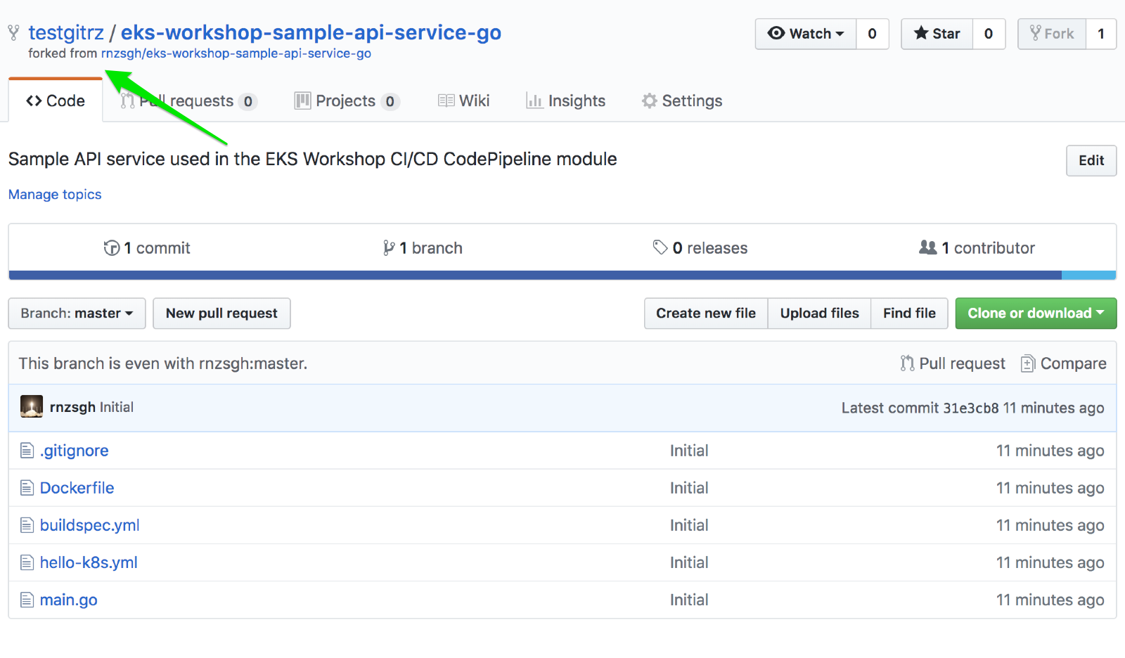Click the fork icon on Fork button
Viewport: 1125px width, 658px height.
(1034, 33)
